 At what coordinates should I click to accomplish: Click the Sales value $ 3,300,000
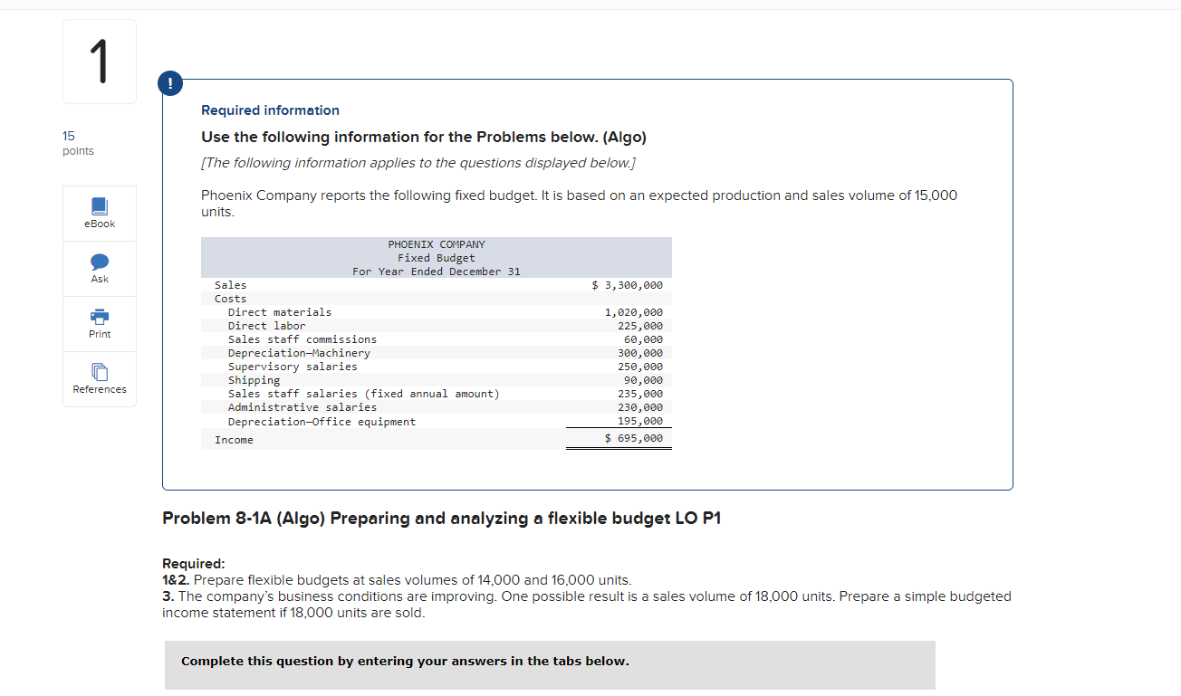tap(627, 285)
